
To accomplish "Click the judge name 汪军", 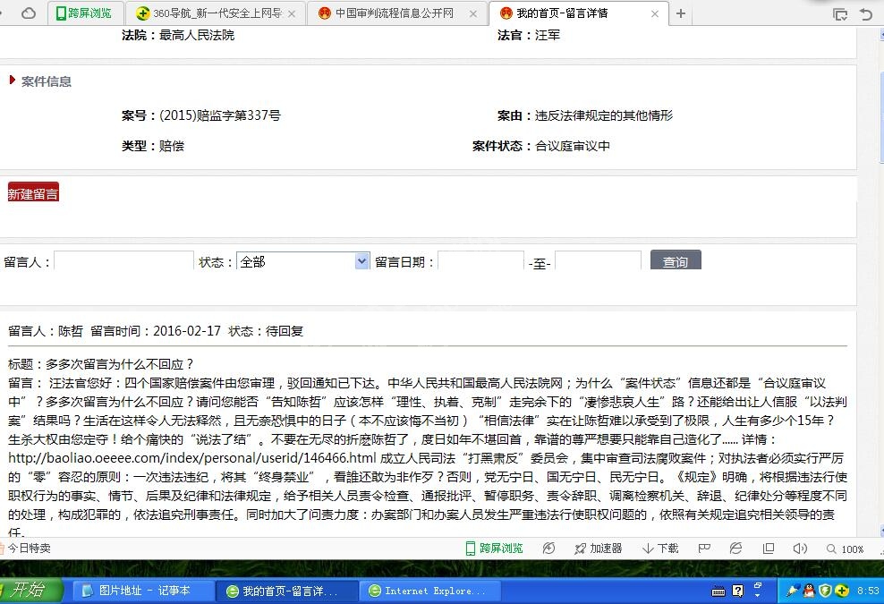I will [x=548, y=35].
